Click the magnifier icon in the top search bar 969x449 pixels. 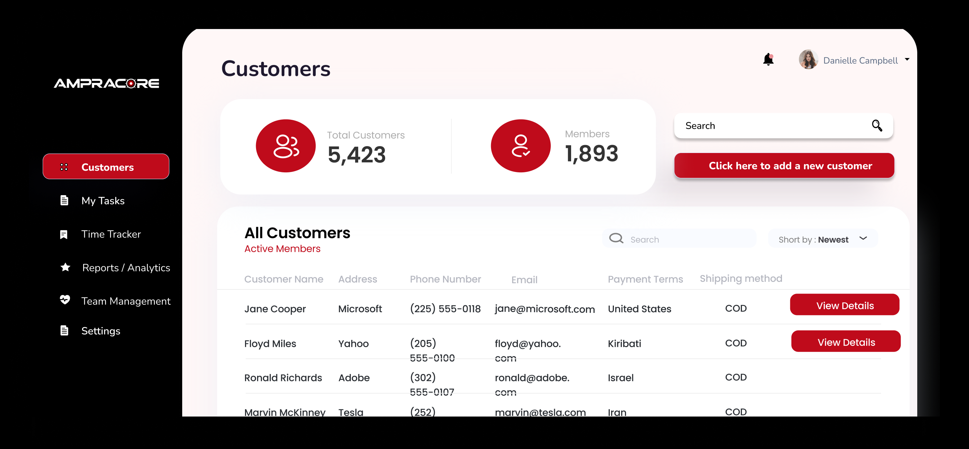click(877, 126)
